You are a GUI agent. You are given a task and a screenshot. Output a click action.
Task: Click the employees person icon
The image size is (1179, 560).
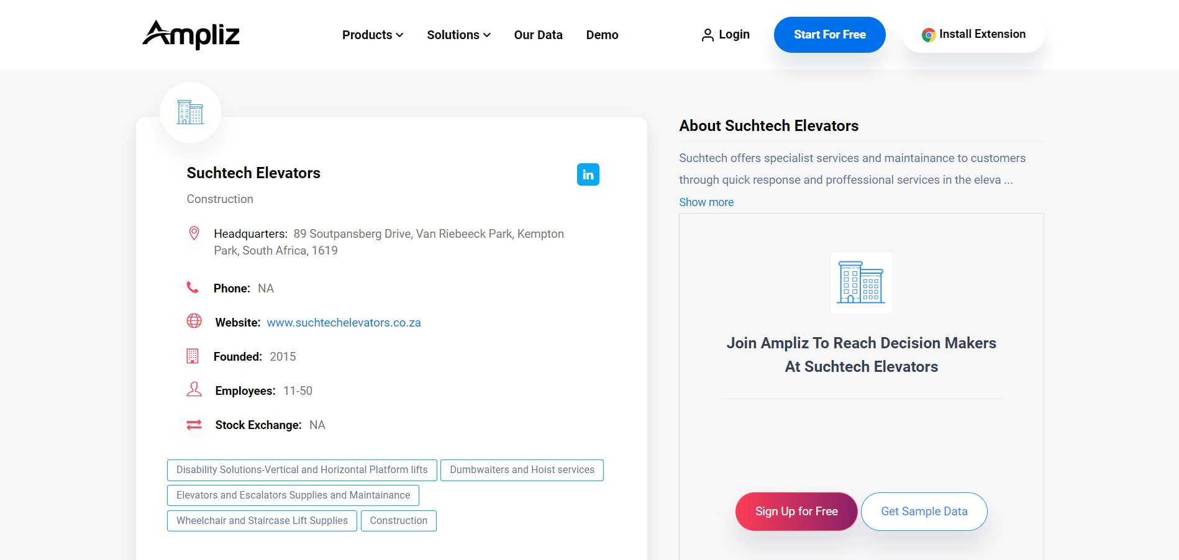tap(194, 389)
